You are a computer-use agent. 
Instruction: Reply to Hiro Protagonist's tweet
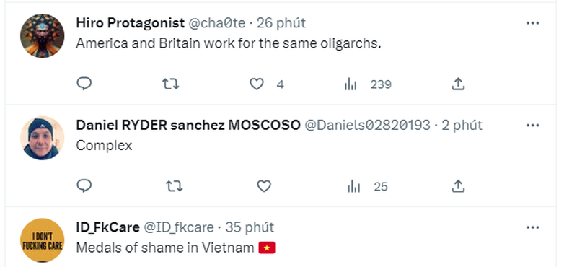coord(84,84)
